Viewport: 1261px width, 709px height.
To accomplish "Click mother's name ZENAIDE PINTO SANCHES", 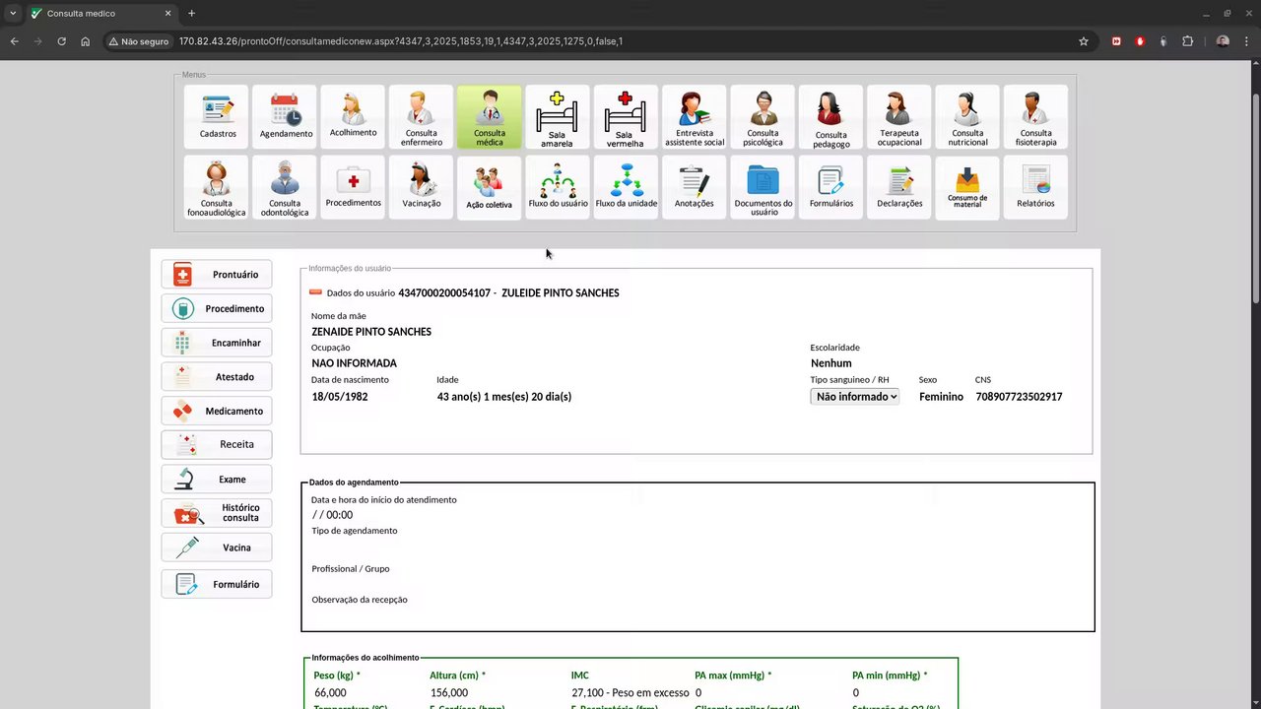I will (x=371, y=332).
